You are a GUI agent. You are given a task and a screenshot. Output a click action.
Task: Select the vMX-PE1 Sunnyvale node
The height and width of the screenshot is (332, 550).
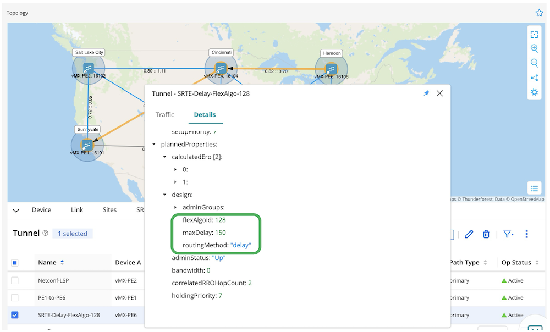(x=87, y=145)
